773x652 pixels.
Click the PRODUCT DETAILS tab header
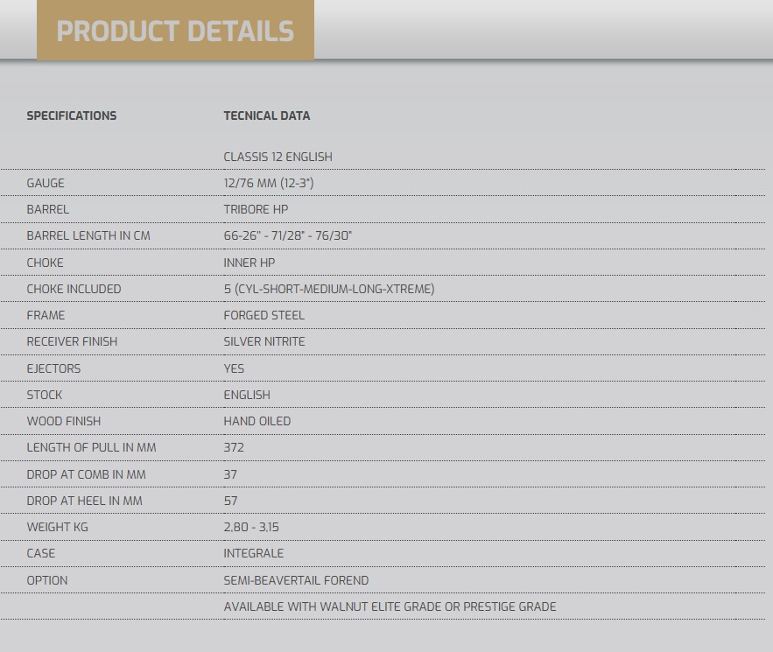click(175, 30)
